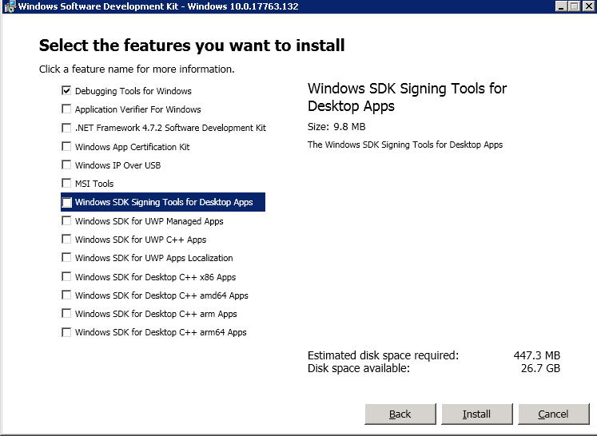Enable Desktop C++ amd64 Apps checkbox
The height and width of the screenshot is (436, 597).
[x=66, y=295]
